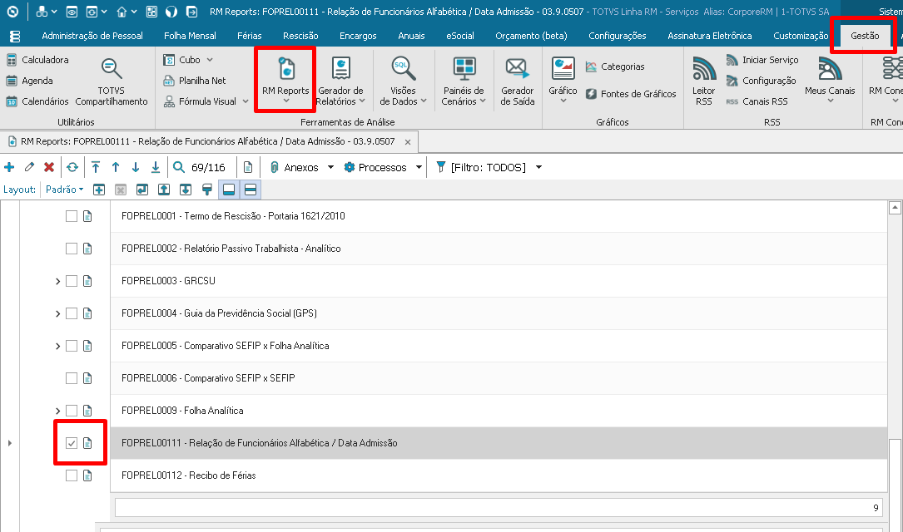This screenshot has width=903, height=532.
Task: Check the FOPREL0005 row checkbox
Action: coord(72,346)
